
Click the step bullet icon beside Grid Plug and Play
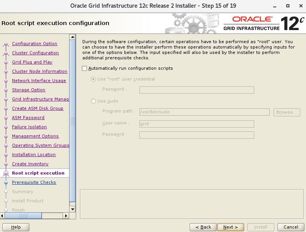(6, 62)
